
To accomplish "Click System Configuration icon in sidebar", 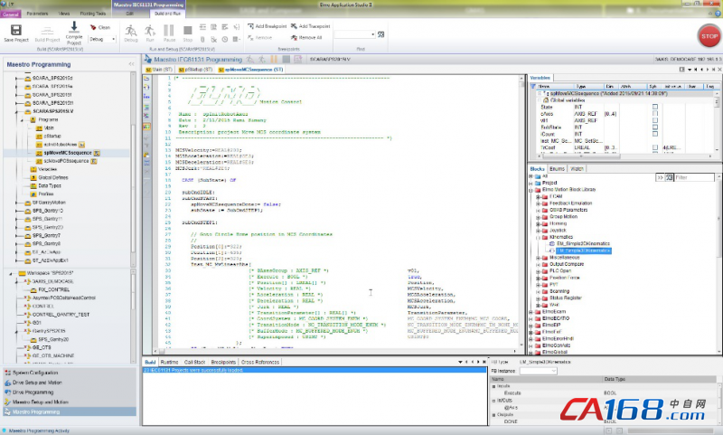I will click(7, 373).
